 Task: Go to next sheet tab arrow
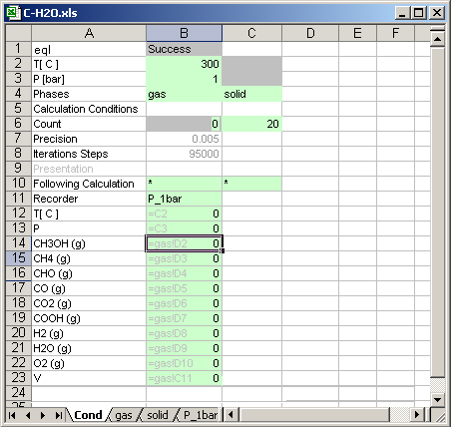coord(43,415)
